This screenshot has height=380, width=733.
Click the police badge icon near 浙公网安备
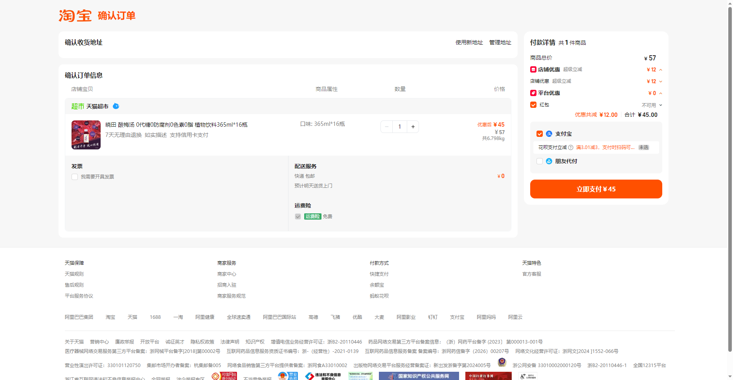[502, 362]
